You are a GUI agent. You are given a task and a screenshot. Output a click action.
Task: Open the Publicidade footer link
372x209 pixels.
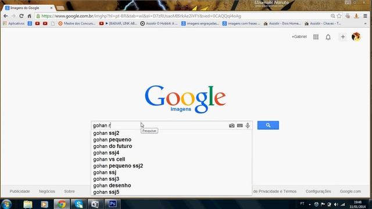(x=20, y=191)
